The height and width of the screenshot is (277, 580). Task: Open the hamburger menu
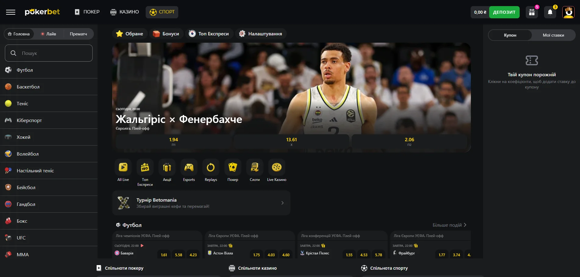tap(11, 12)
